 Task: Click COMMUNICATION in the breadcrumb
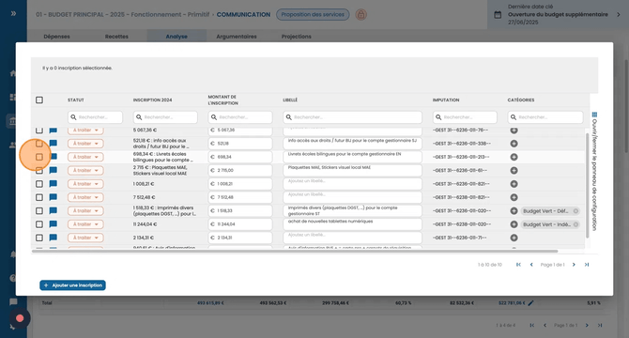pos(243,14)
